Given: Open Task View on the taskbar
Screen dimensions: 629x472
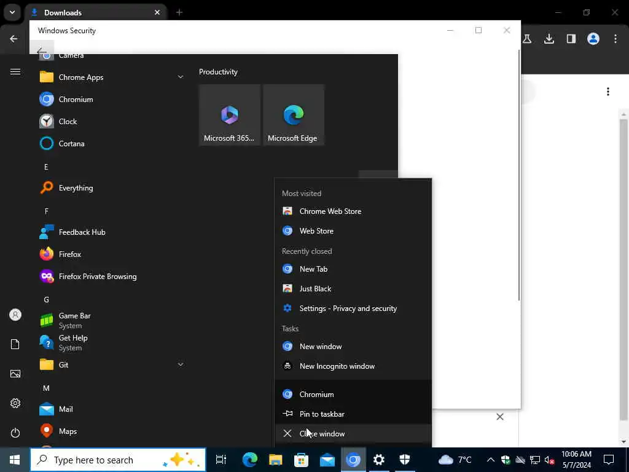Looking at the screenshot, I should pyautogui.click(x=221, y=460).
